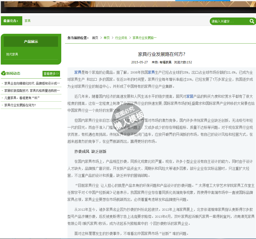Click the 新闻动态 section heading
The width and height of the screenshot is (256, 239).
(13, 73)
